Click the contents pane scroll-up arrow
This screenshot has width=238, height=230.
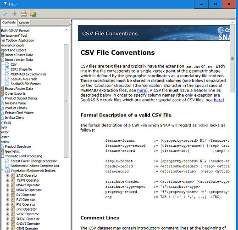pos(66,30)
